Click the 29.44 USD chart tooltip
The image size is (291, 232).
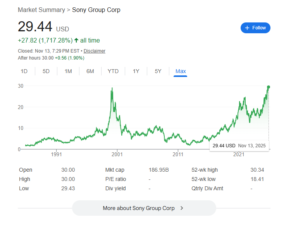pos(239,146)
